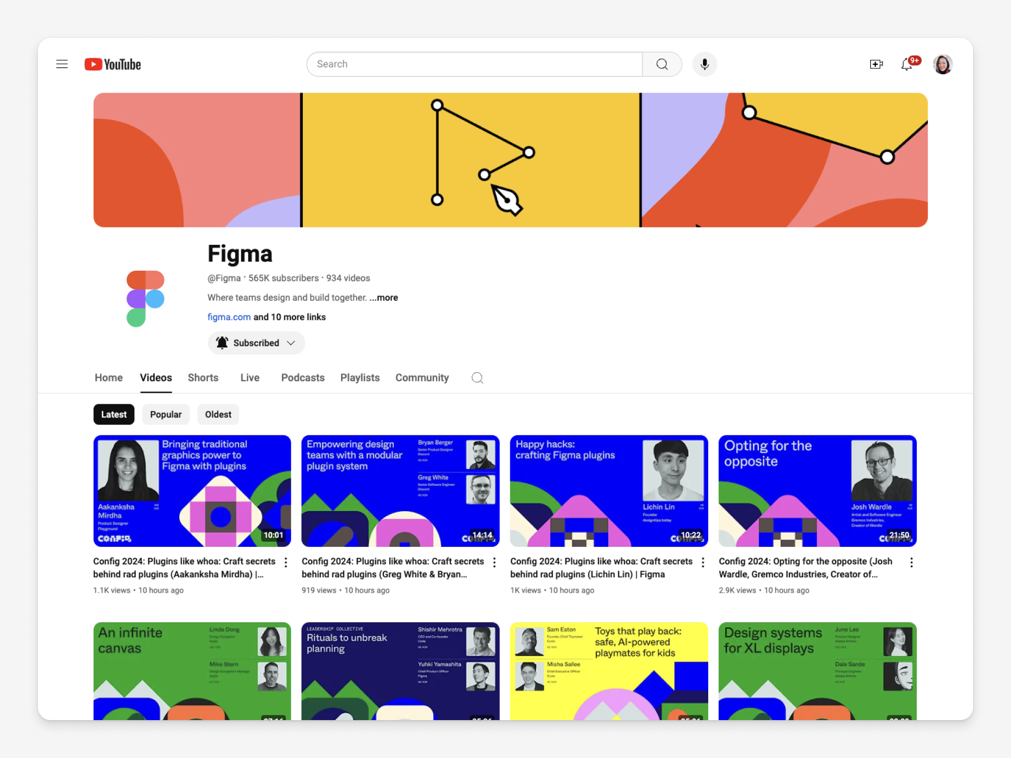This screenshot has height=758, width=1011.
Task: Open more options for Greg White video
Action: (494, 562)
